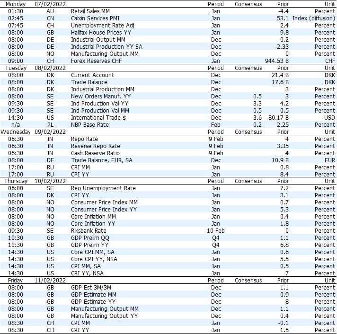Select 'Consumer Price Index YY' entry
Screen dimensions: 337x334
click(x=104, y=209)
